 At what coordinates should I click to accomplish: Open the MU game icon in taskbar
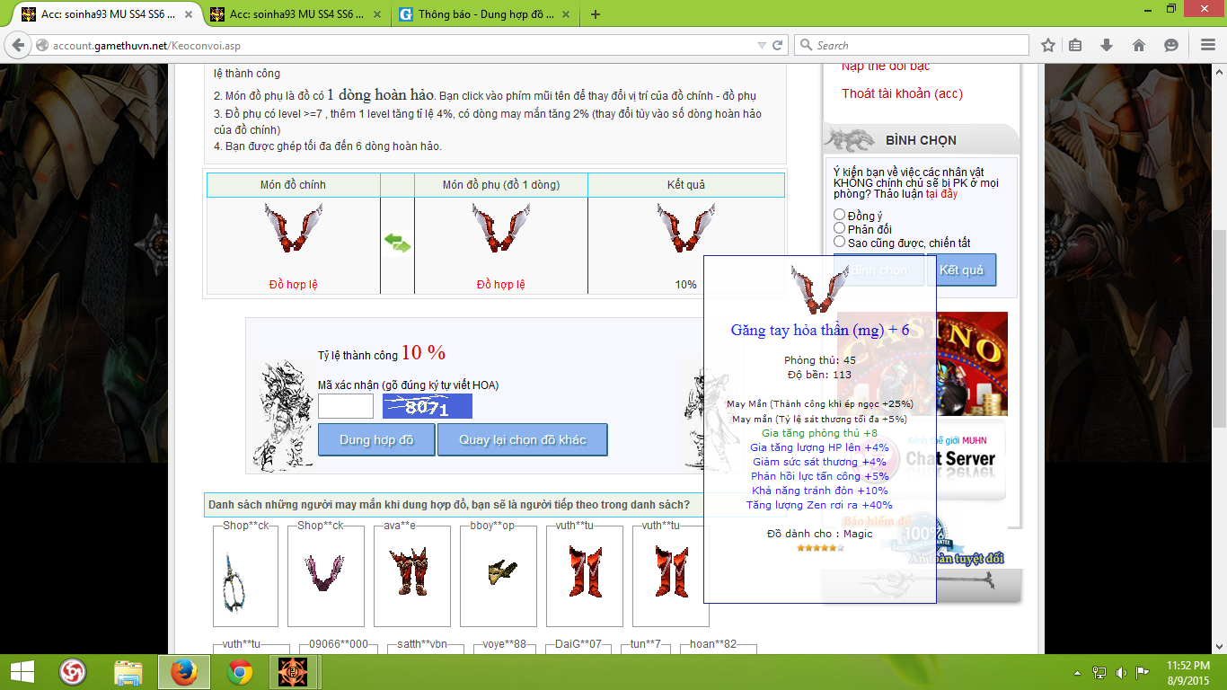(291, 672)
